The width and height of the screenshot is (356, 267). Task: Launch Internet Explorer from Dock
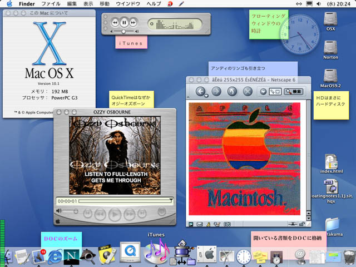click(55, 256)
